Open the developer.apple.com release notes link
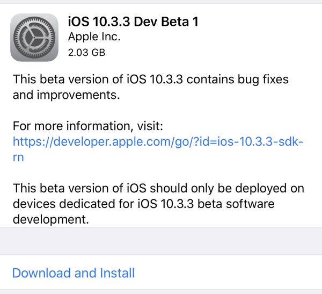The width and height of the screenshot is (322, 294). pos(158,142)
